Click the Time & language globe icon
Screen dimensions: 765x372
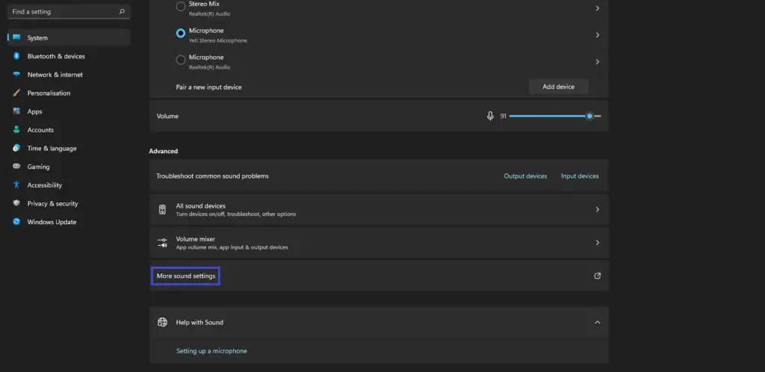click(x=16, y=148)
